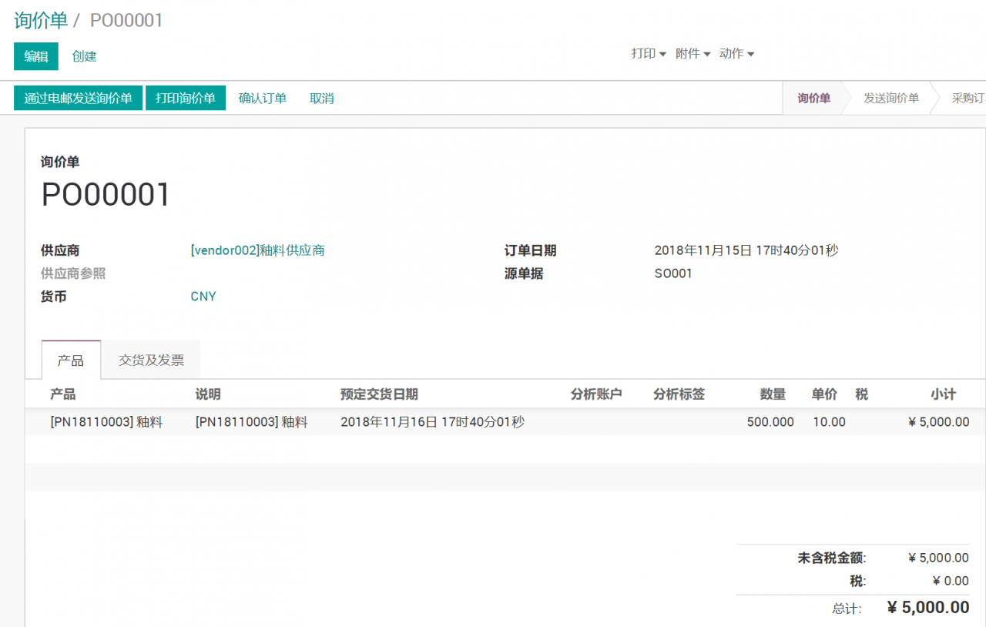The height and width of the screenshot is (627, 986).
Task: Open the CNY currency link
Action: pyautogui.click(x=203, y=297)
